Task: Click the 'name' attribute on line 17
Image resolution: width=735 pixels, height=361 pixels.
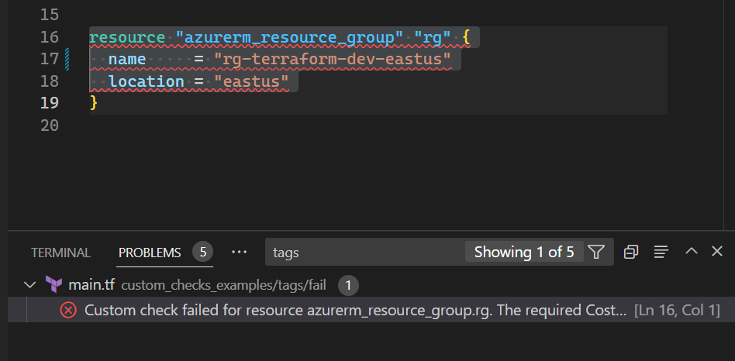Action: coord(127,59)
